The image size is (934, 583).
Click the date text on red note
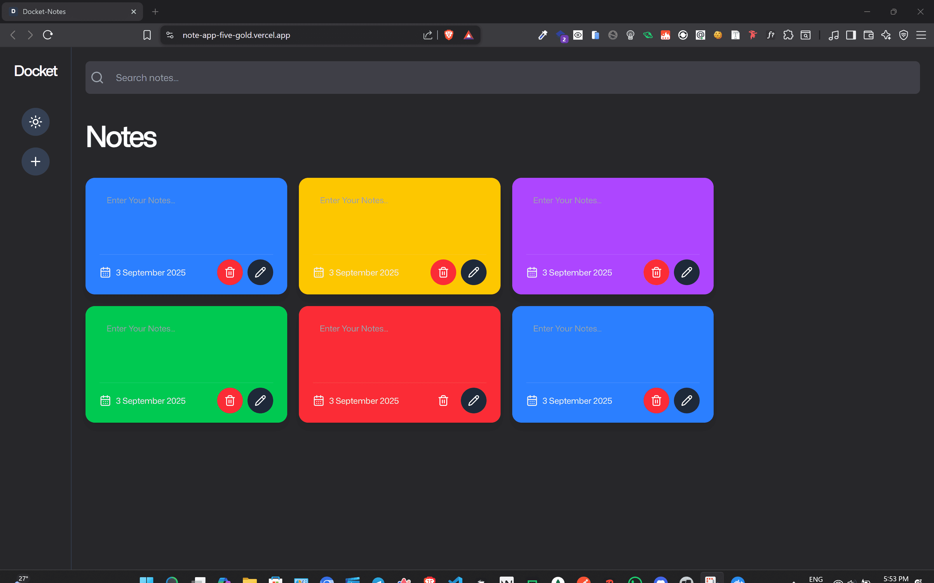coord(364,401)
